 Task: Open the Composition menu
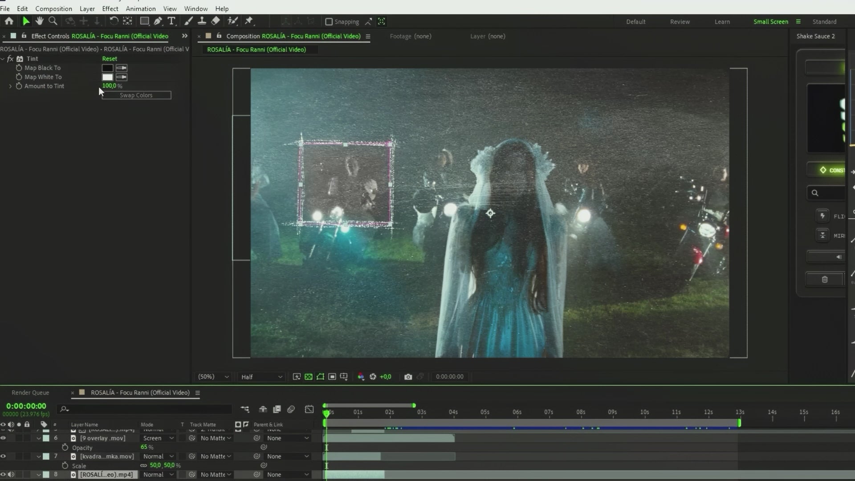tap(53, 8)
